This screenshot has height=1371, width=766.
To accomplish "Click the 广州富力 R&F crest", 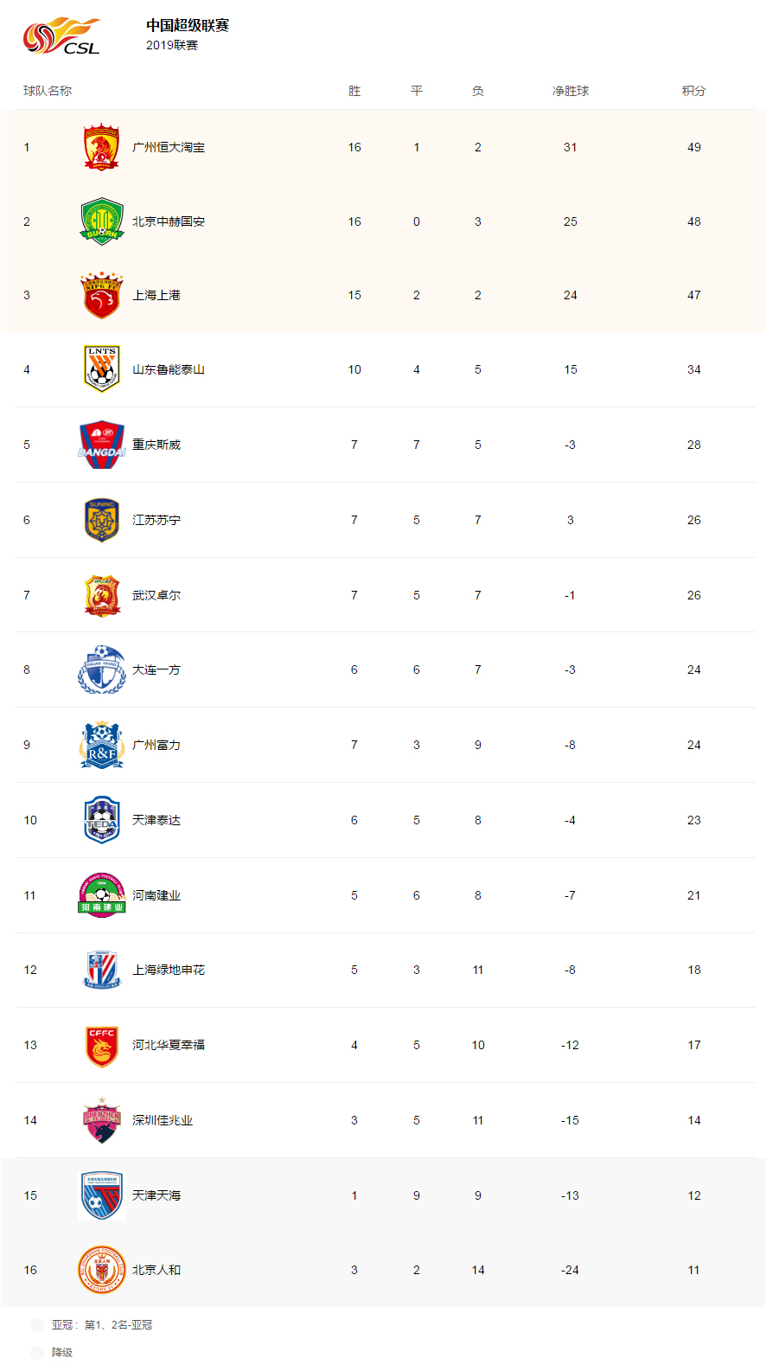I will click(102, 745).
